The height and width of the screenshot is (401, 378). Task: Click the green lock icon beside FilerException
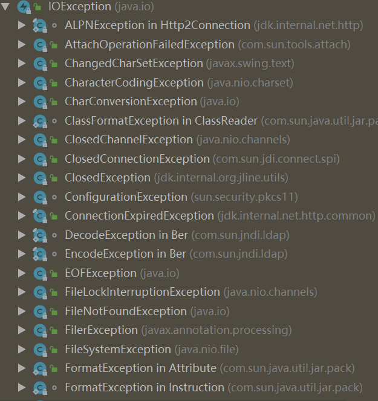point(54,330)
